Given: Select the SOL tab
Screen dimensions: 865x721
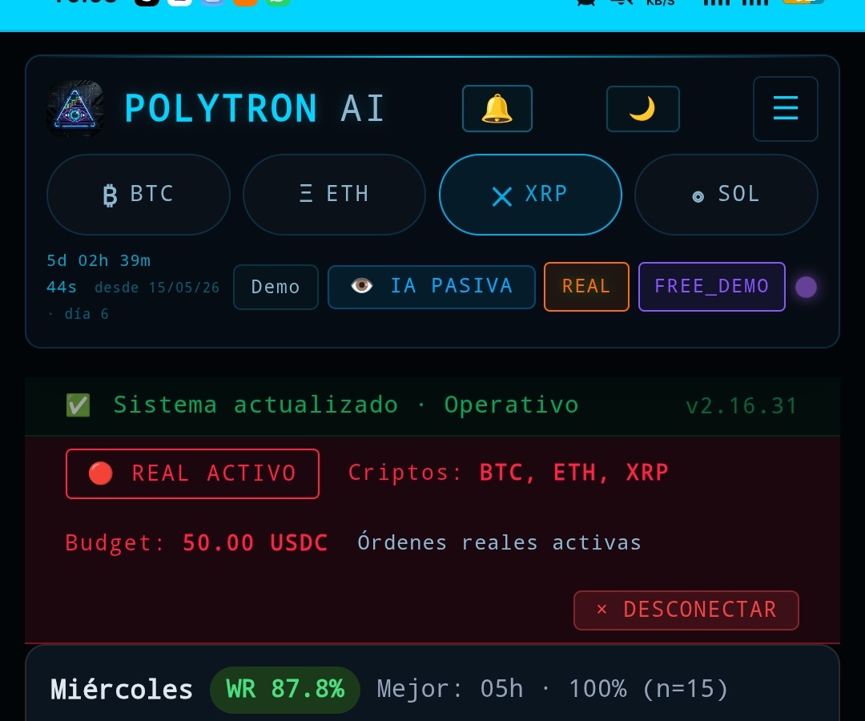Looking at the screenshot, I should point(726,194).
